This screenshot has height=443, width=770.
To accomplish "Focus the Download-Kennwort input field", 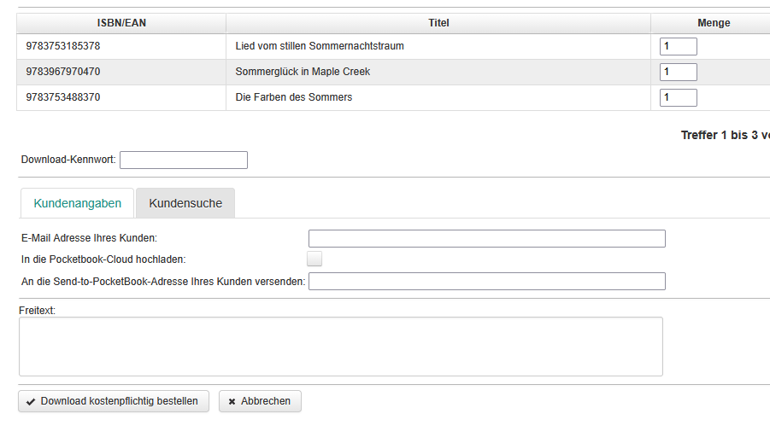I will (184, 160).
